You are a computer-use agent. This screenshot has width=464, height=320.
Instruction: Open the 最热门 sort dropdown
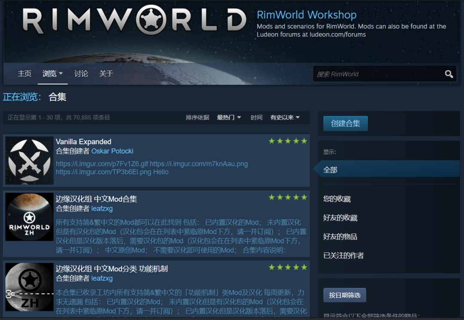pyautogui.click(x=229, y=117)
